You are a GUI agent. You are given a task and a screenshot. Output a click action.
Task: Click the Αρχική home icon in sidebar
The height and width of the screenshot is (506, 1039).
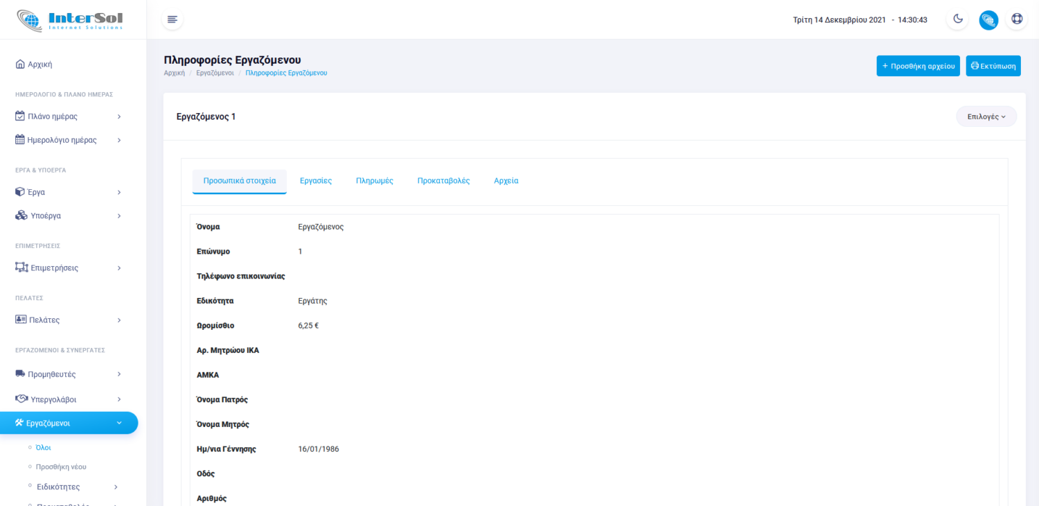tap(20, 64)
